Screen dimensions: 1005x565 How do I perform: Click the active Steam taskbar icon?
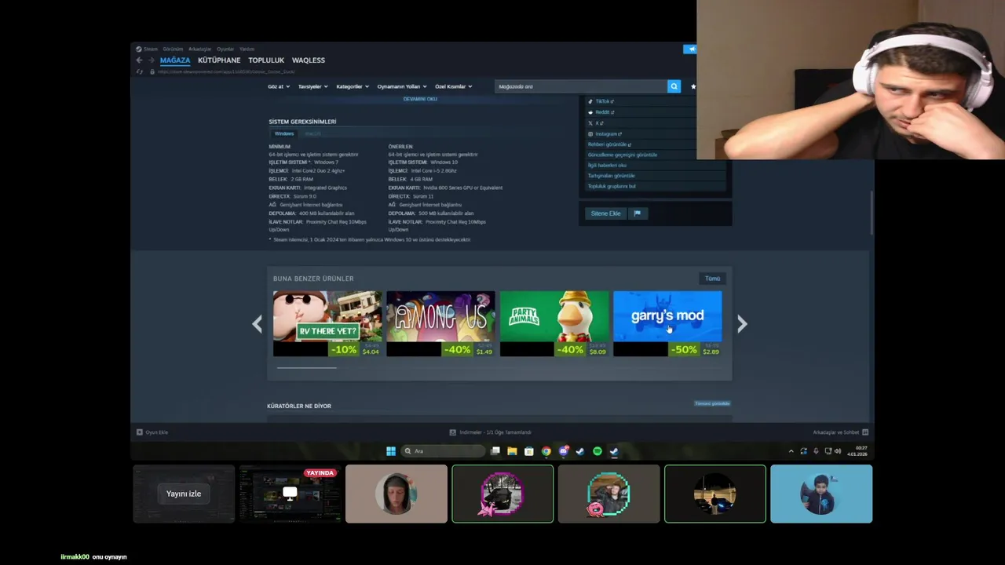pos(614,451)
